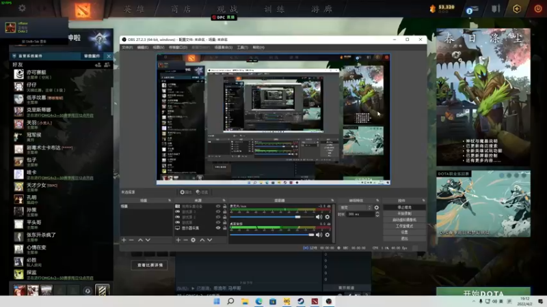547x307 pixels.
Task: Open the 商店 store tab in Dota
Action: [x=181, y=9]
